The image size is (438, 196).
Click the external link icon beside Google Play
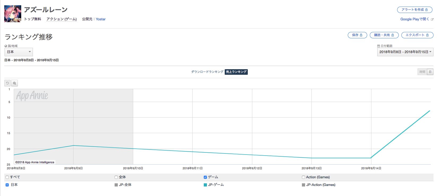[x=432, y=20]
